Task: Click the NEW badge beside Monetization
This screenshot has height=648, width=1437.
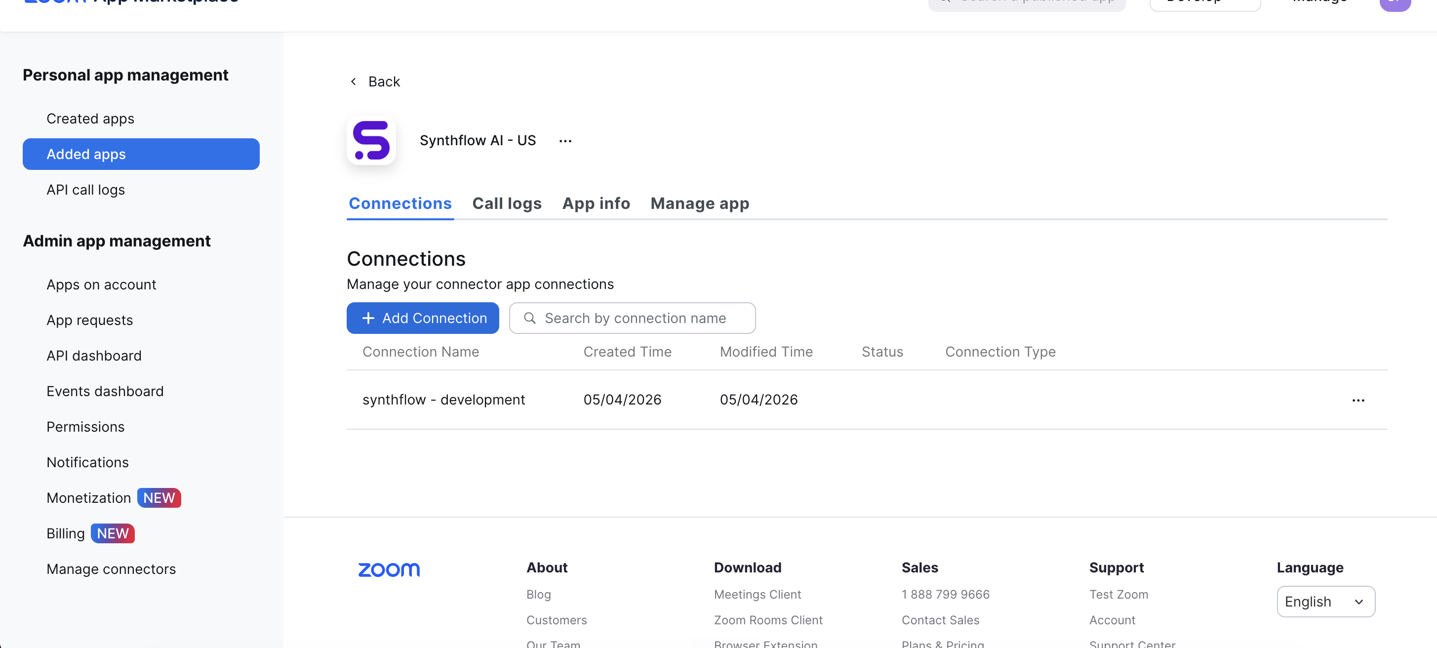Action: [159, 498]
